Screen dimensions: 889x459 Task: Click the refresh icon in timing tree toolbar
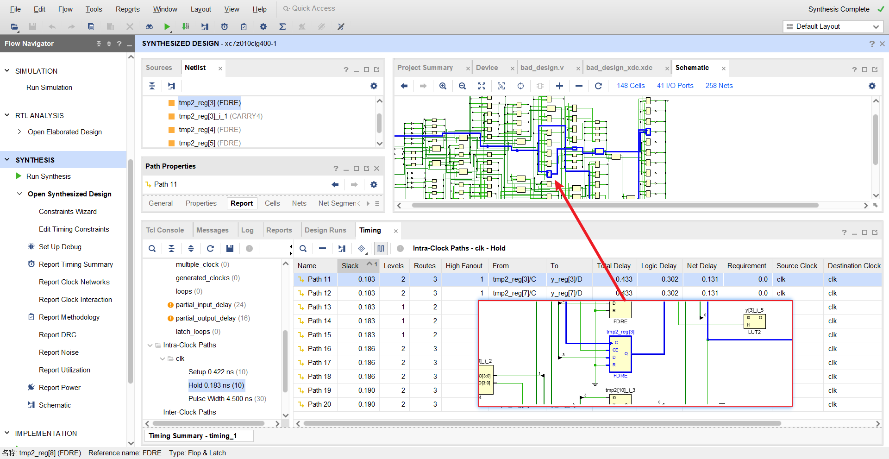(210, 249)
